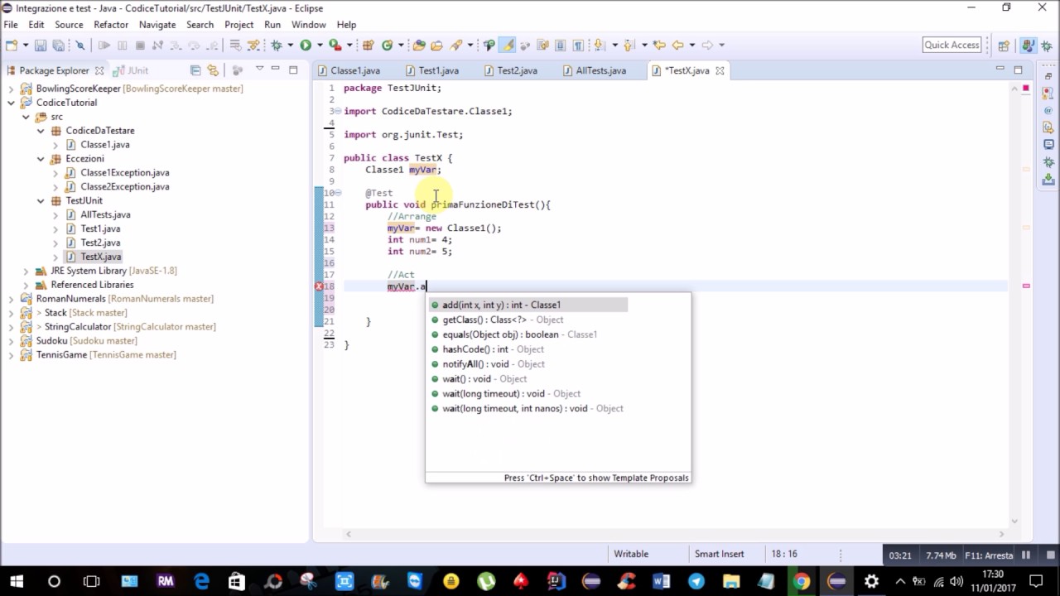
Task: Click the Open Type toolbar icon
Action: 420,46
